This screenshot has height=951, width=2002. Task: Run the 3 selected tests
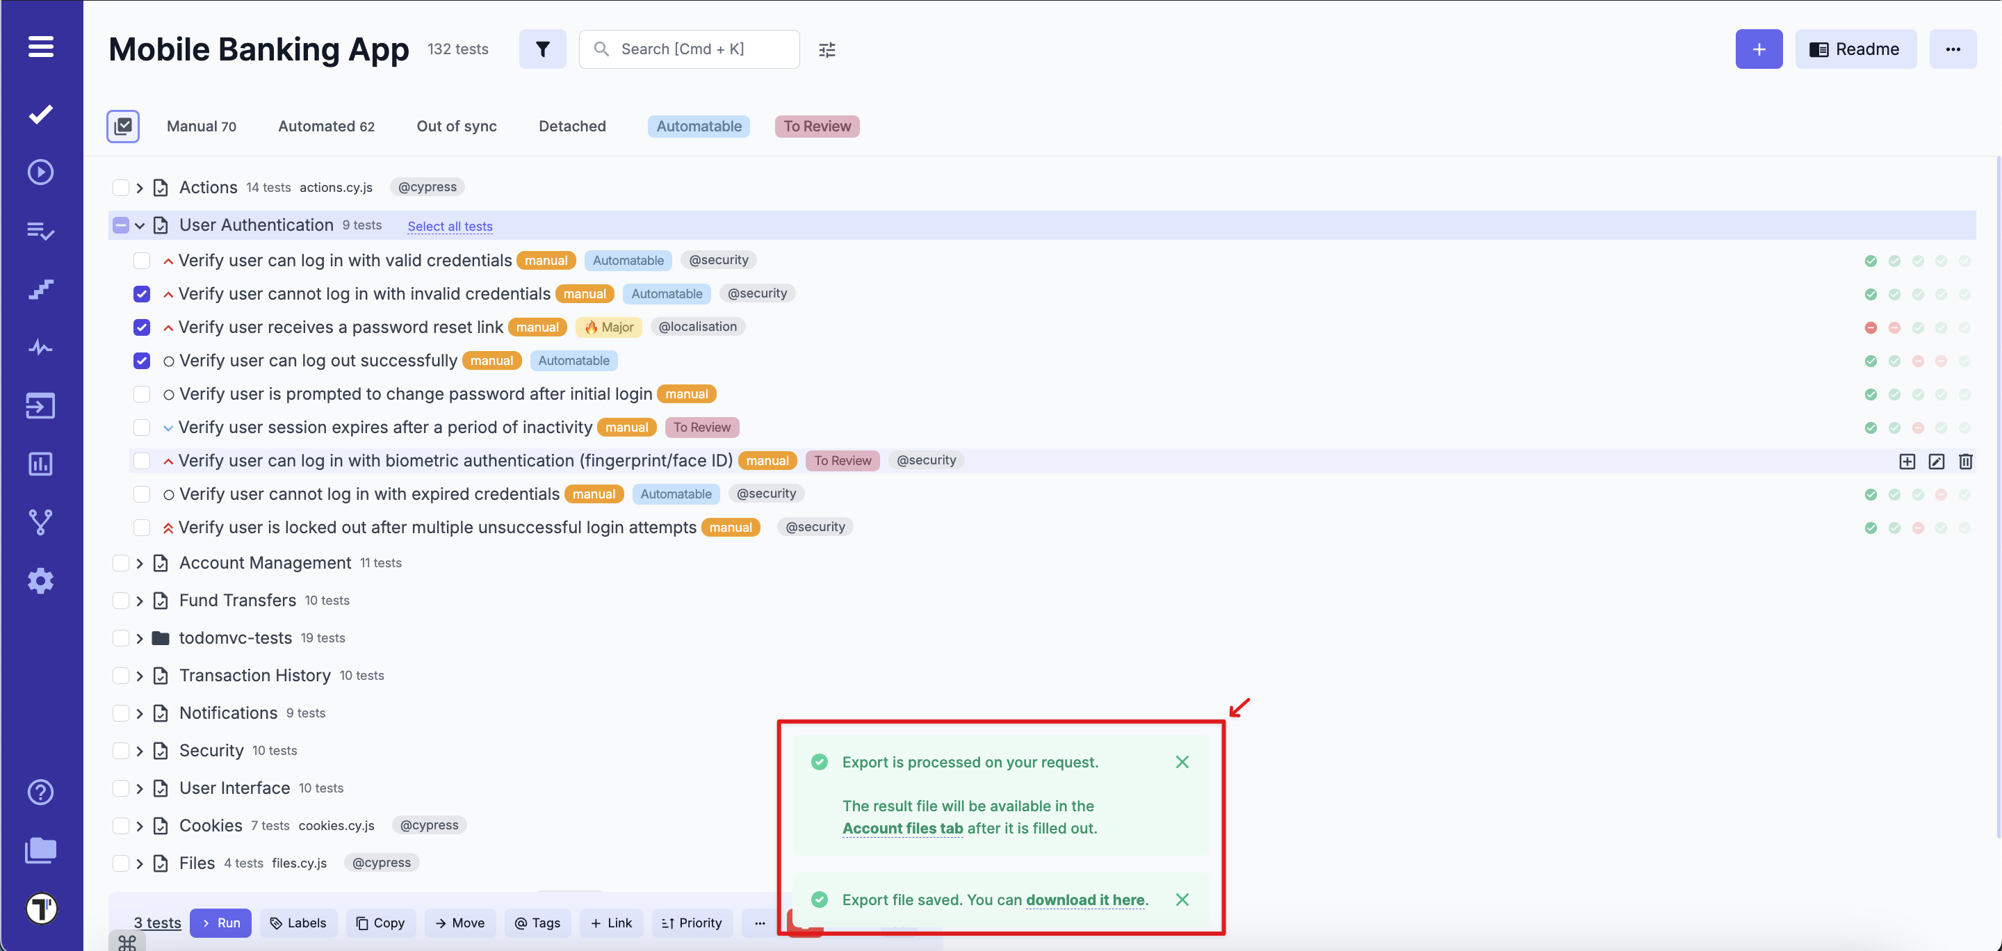221,923
